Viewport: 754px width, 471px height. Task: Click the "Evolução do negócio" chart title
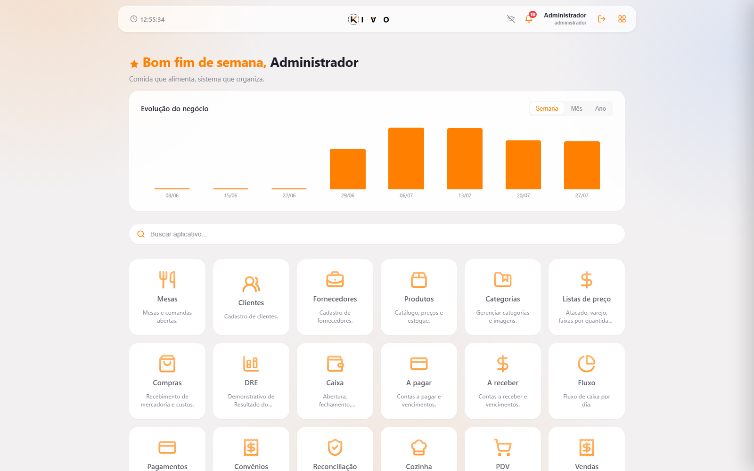[x=174, y=109]
